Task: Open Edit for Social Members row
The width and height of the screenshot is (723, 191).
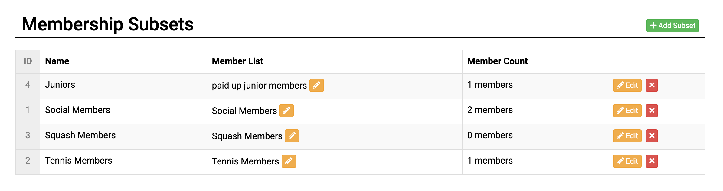Action: point(627,111)
